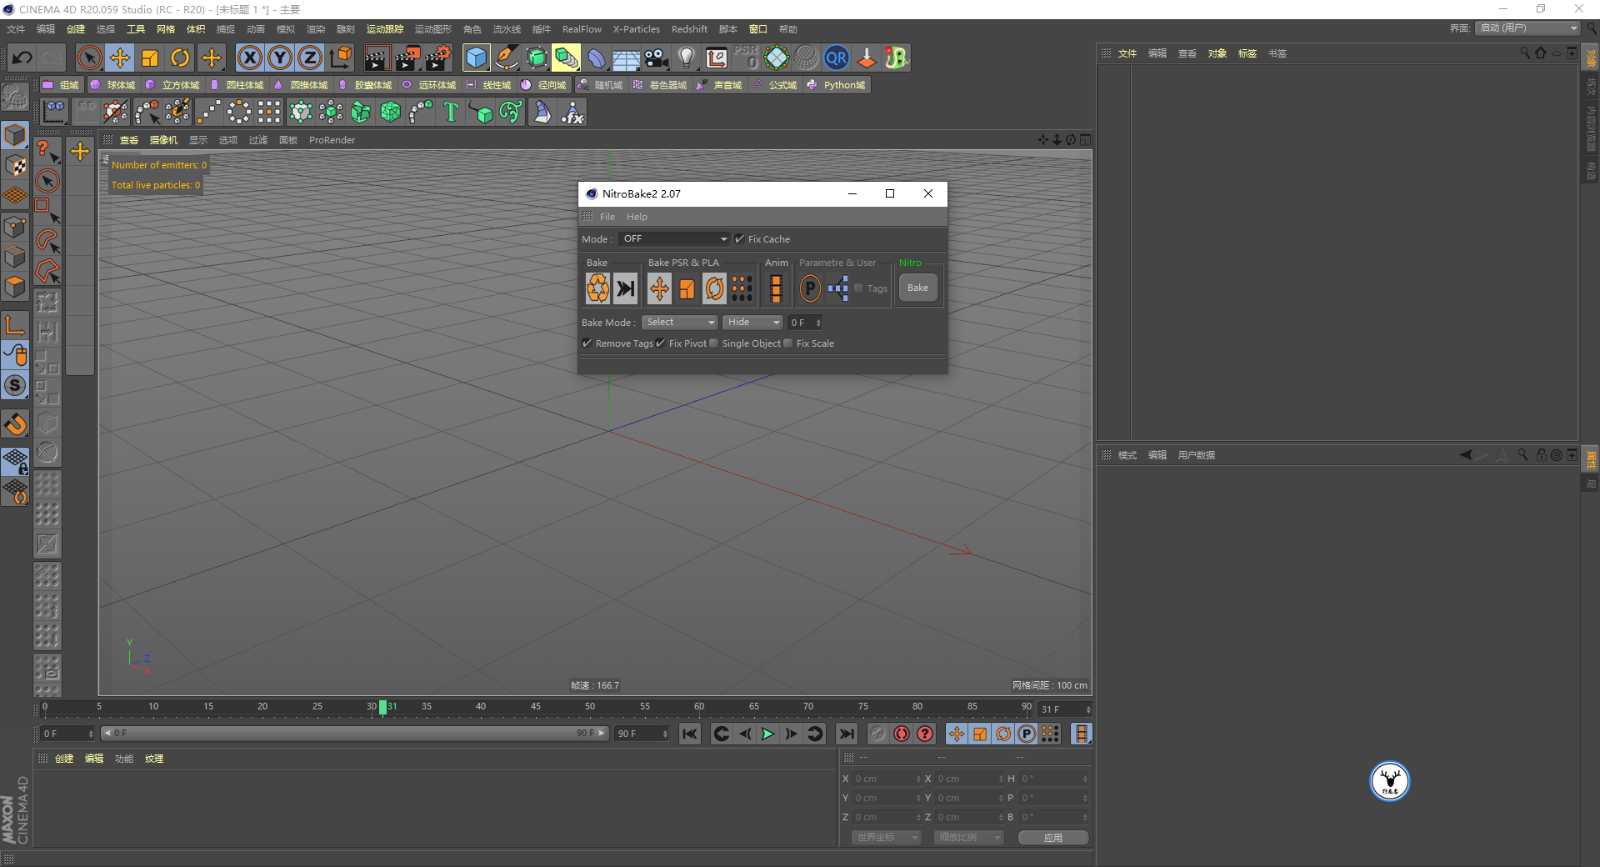Viewport: 1600px width, 867px height.
Task: Add a Light object from the toolbar
Action: click(x=687, y=58)
